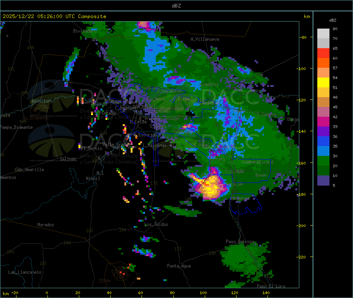Select the '140' tick on the horizontal km axis
Image resolution: width=353 pixels, height=298 pixels.
point(266,293)
